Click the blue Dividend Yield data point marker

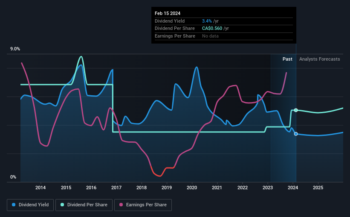click(x=296, y=134)
